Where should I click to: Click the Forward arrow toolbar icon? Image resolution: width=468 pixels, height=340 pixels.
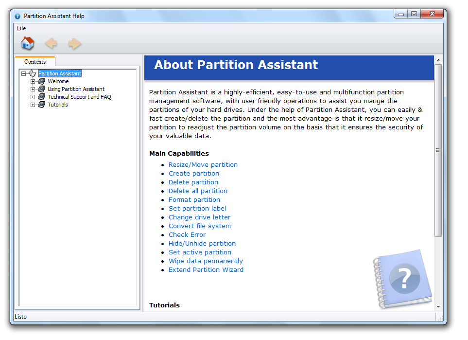74,44
